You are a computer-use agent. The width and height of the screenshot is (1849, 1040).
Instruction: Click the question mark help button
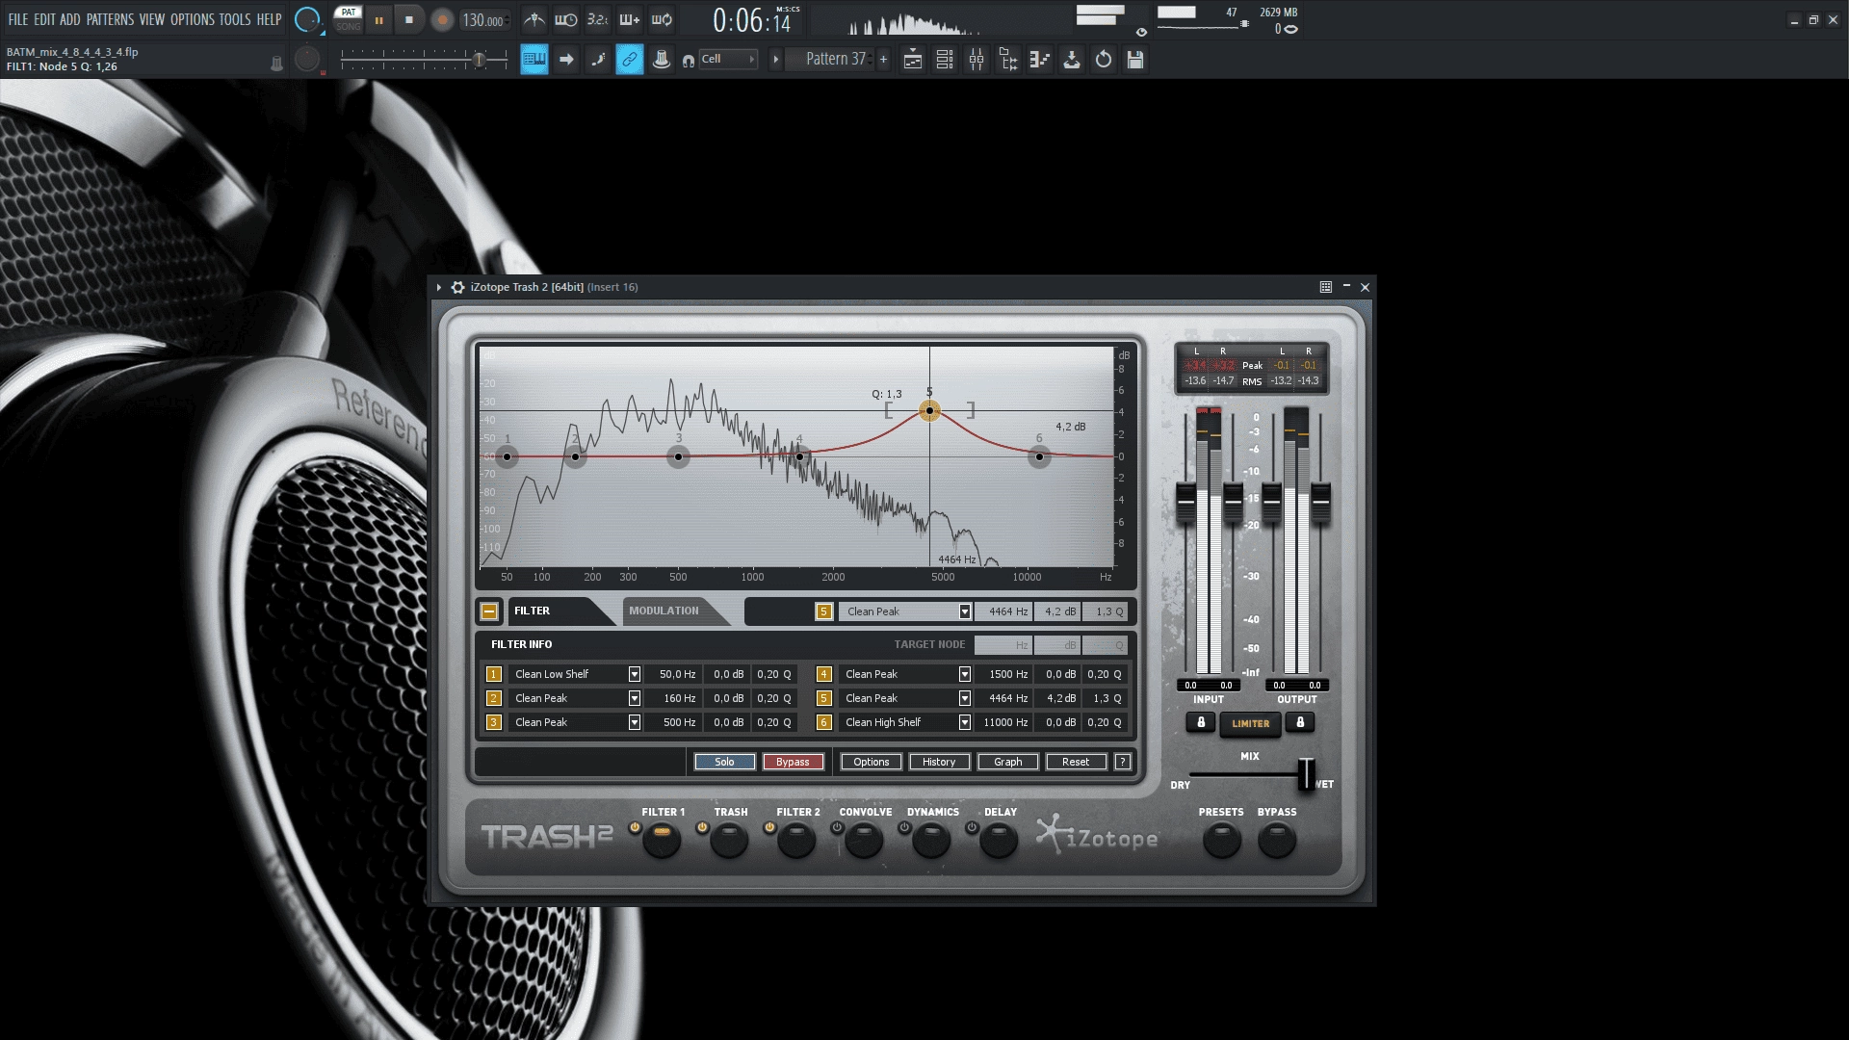1122,762
